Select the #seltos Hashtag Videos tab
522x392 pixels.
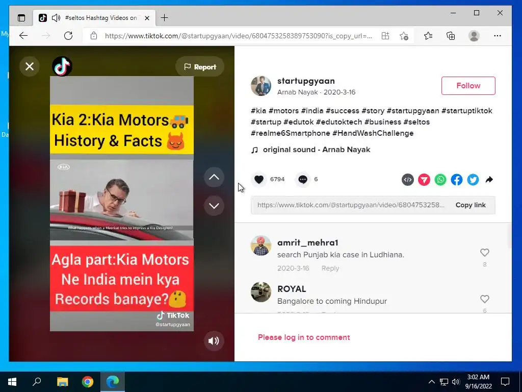coord(94,18)
